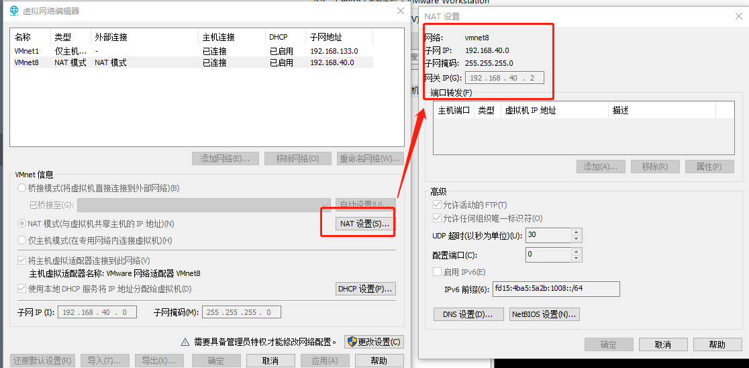Click the 导入(T)... button
The height and width of the screenshot is (368, 749).
coord(105,361)
